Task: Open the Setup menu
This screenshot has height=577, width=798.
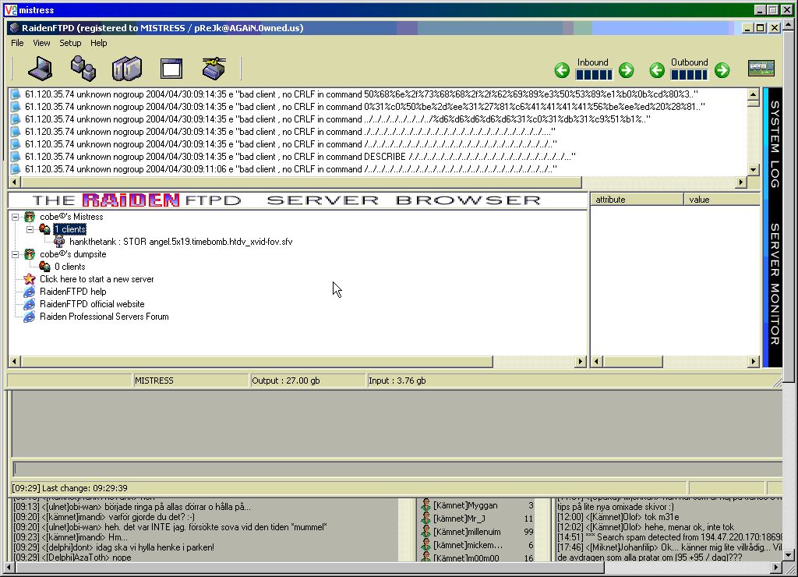Action: [x=70, y=43]
